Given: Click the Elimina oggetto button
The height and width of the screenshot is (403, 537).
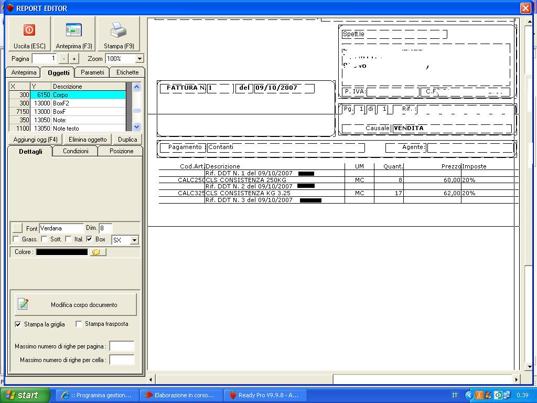Looking at the screenshot, I should click(88, 140).
